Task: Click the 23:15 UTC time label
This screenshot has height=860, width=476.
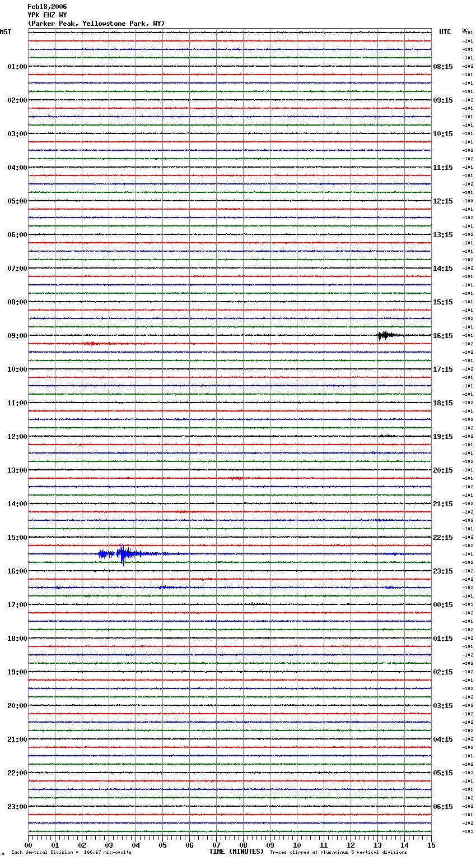Action: [443, 571]
